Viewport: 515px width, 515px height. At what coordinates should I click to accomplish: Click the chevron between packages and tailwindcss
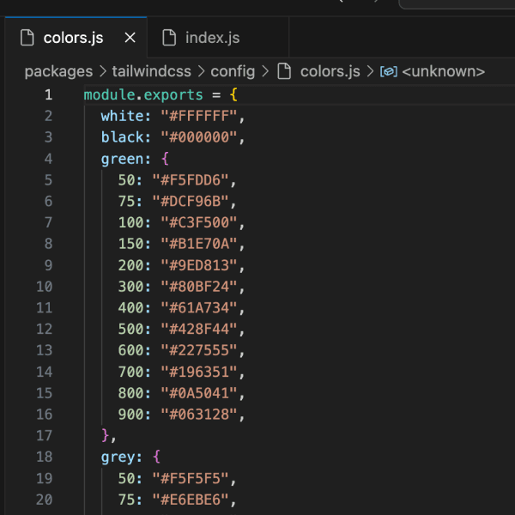[102, 71]
